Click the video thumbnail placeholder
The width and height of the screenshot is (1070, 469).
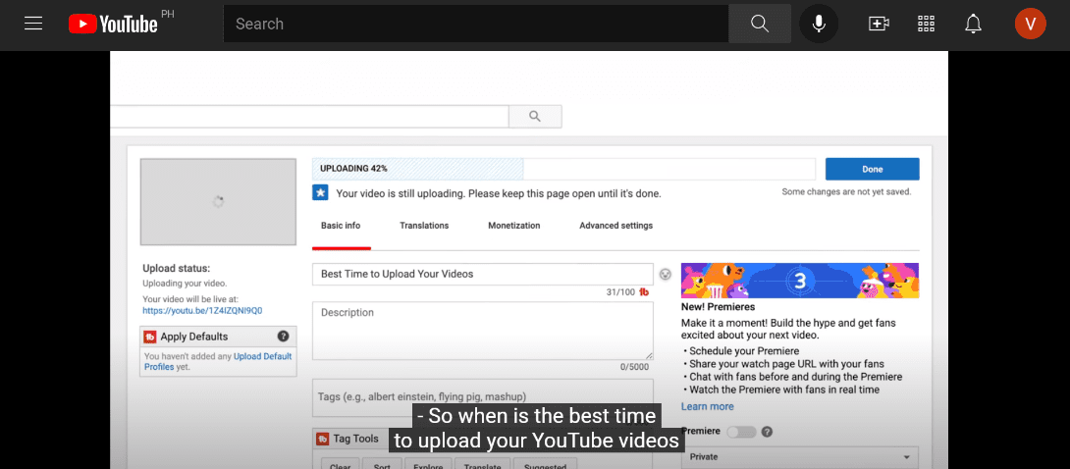click(x=218, y=202)
